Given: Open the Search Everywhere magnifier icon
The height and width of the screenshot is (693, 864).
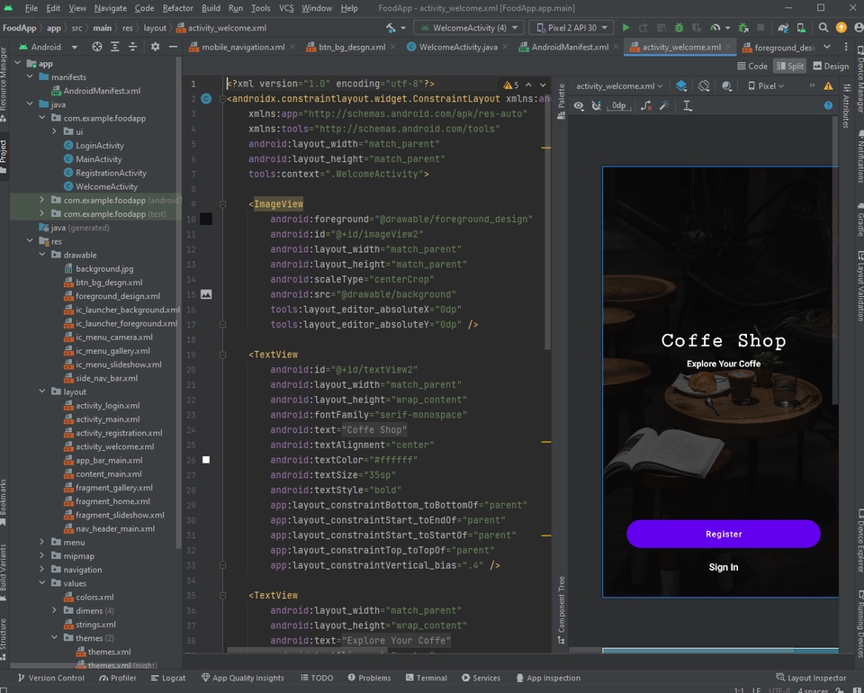Looking at the screenshot, I should (823, 28).
